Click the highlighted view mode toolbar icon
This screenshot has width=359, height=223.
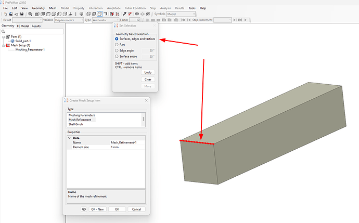click(x=99, y=14)
